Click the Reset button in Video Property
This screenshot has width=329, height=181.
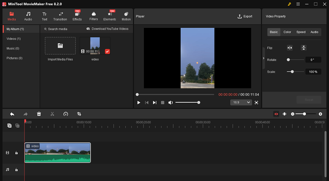(309, 100)
